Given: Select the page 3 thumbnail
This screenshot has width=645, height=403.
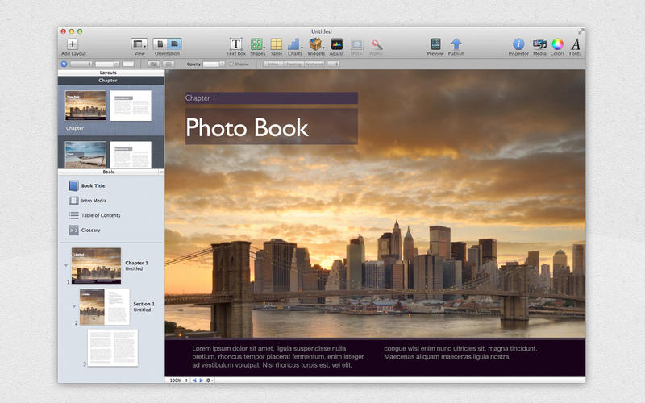Looking at the screenshot, I should (113, 347).
